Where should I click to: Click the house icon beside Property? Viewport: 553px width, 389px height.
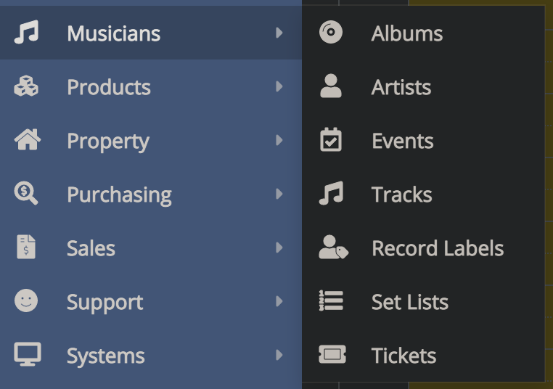click(27, 140)
